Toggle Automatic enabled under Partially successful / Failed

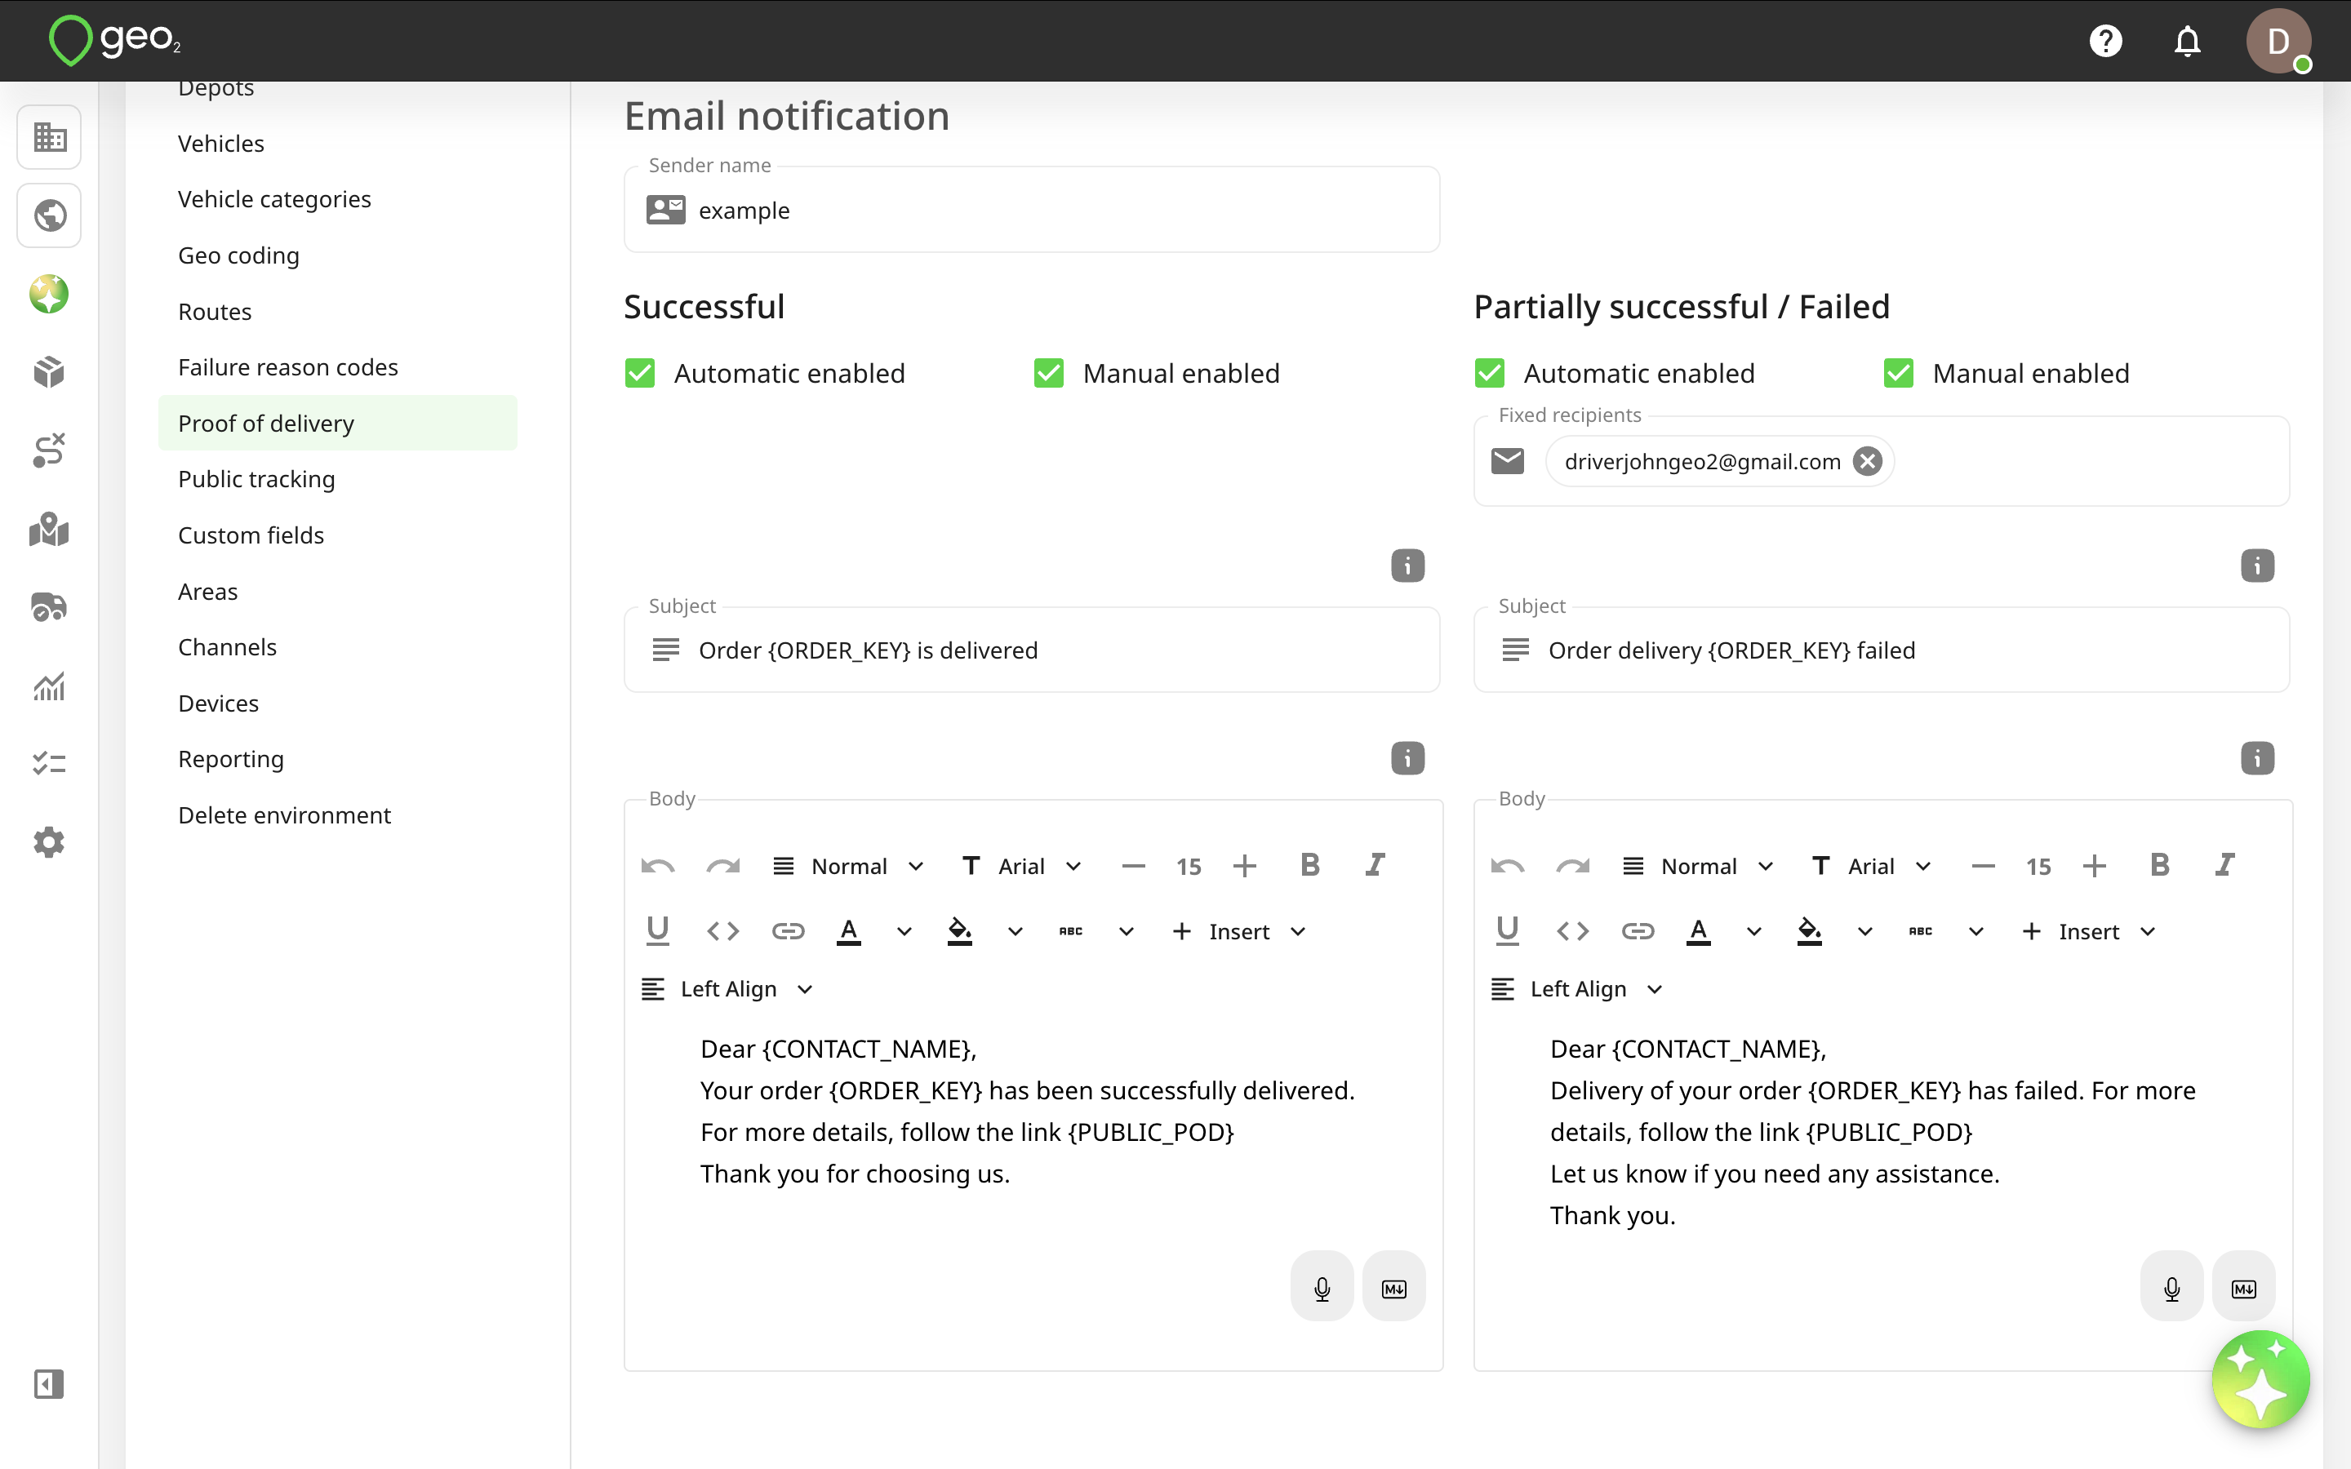tap(1489, 373)
